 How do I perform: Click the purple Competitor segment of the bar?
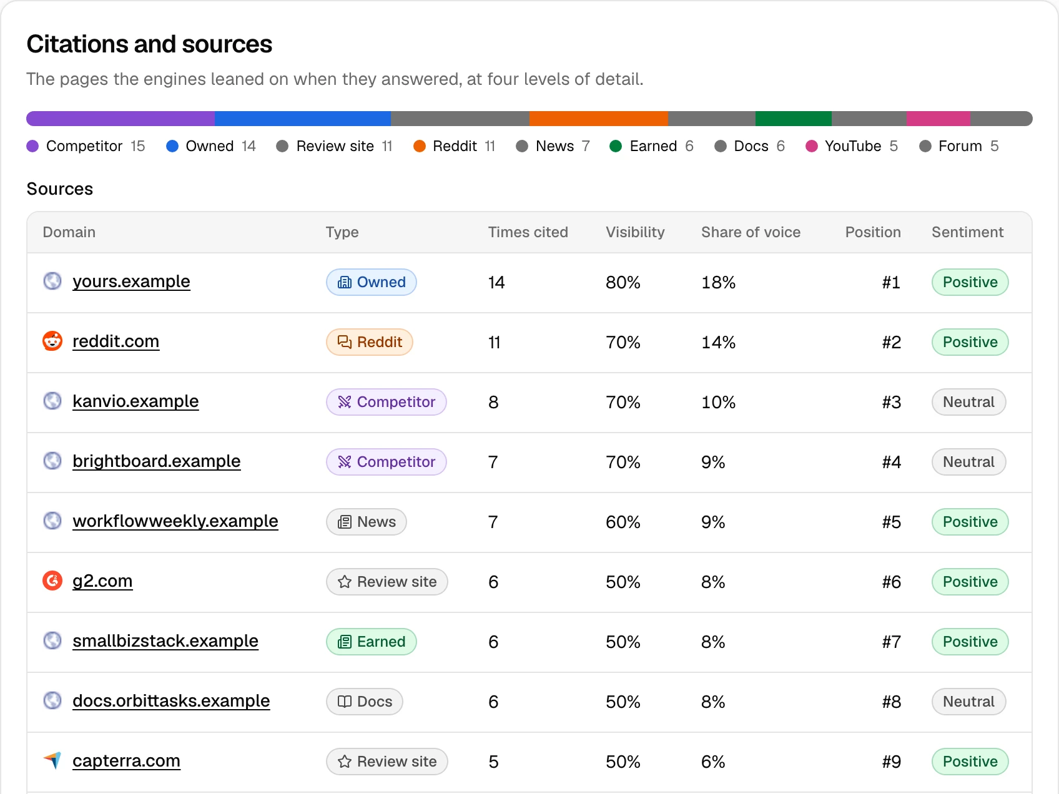click(121, 119)
